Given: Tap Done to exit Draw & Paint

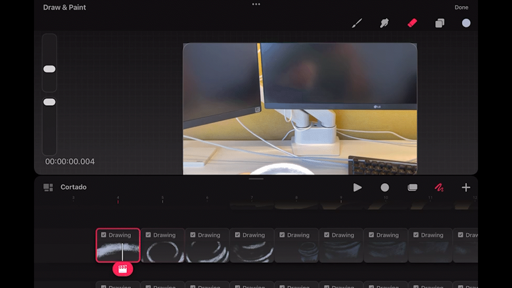Looking at the screenshot, I should coord(461,7).
